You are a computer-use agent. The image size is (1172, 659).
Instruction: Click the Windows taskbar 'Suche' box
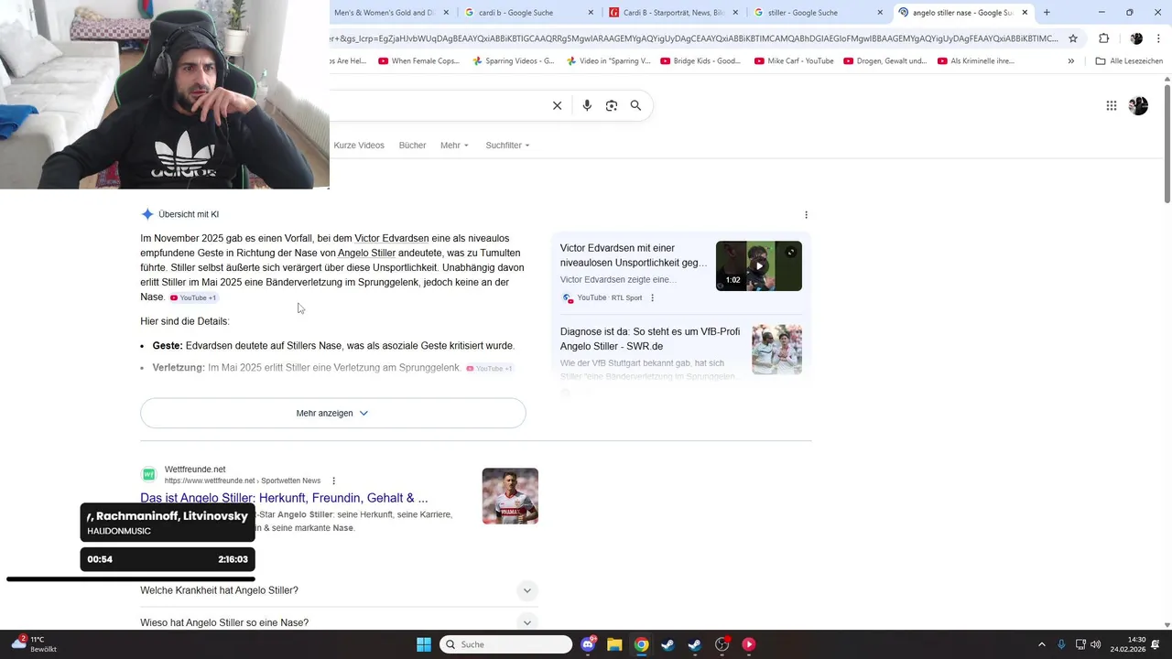[x=506, y=644]
